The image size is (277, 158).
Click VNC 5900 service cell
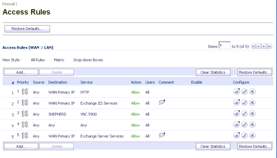pos(89,114)
